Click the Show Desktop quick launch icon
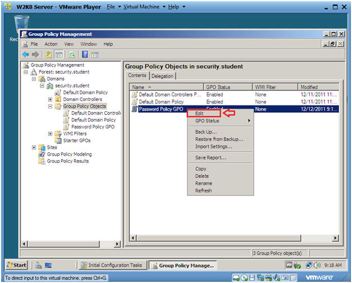Screen dimensions: 352x283 point(48,266)
